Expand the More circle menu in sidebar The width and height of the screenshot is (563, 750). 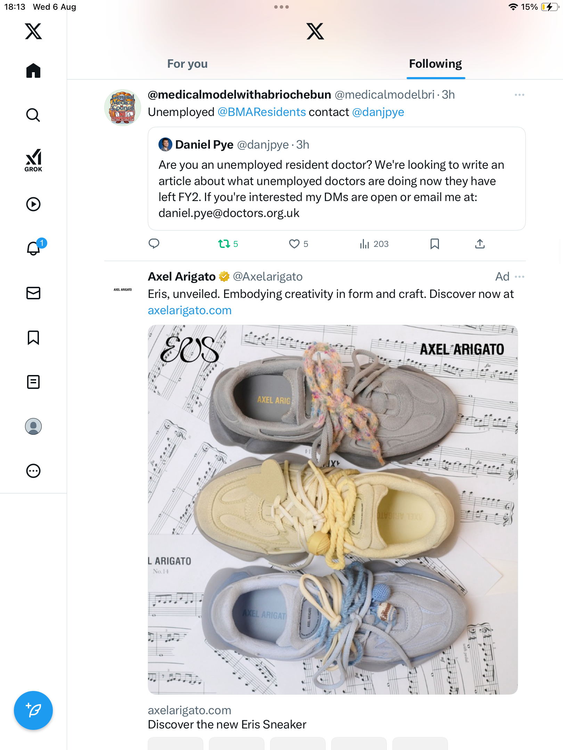click(33, 471)
